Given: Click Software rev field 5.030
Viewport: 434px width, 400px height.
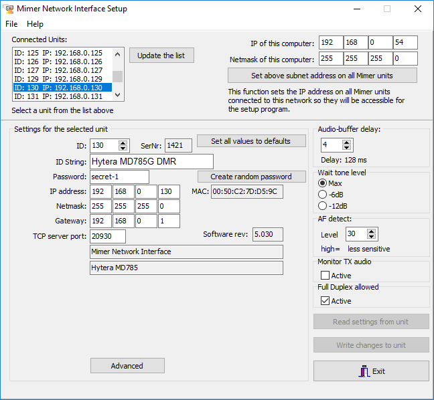Looking at the screenshot, I should (268, 234).
